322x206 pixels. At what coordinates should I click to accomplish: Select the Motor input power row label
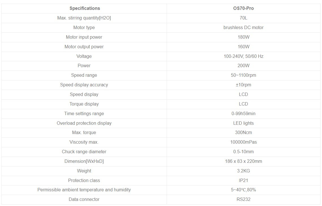click(84, 37)
